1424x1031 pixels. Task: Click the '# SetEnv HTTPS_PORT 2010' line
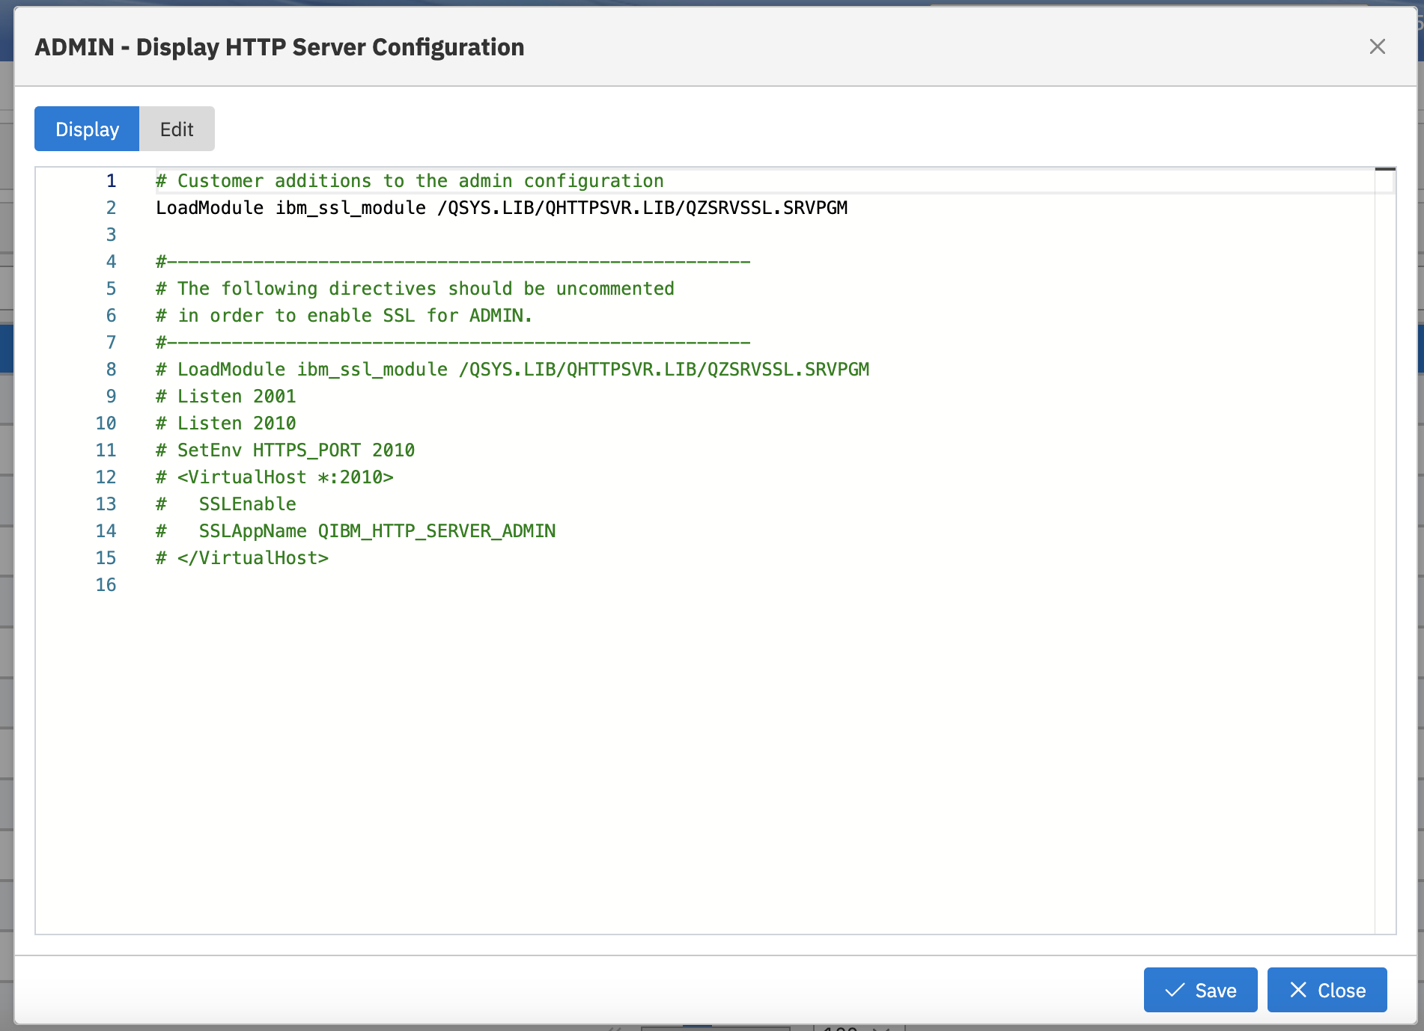[x=285, y=450]
